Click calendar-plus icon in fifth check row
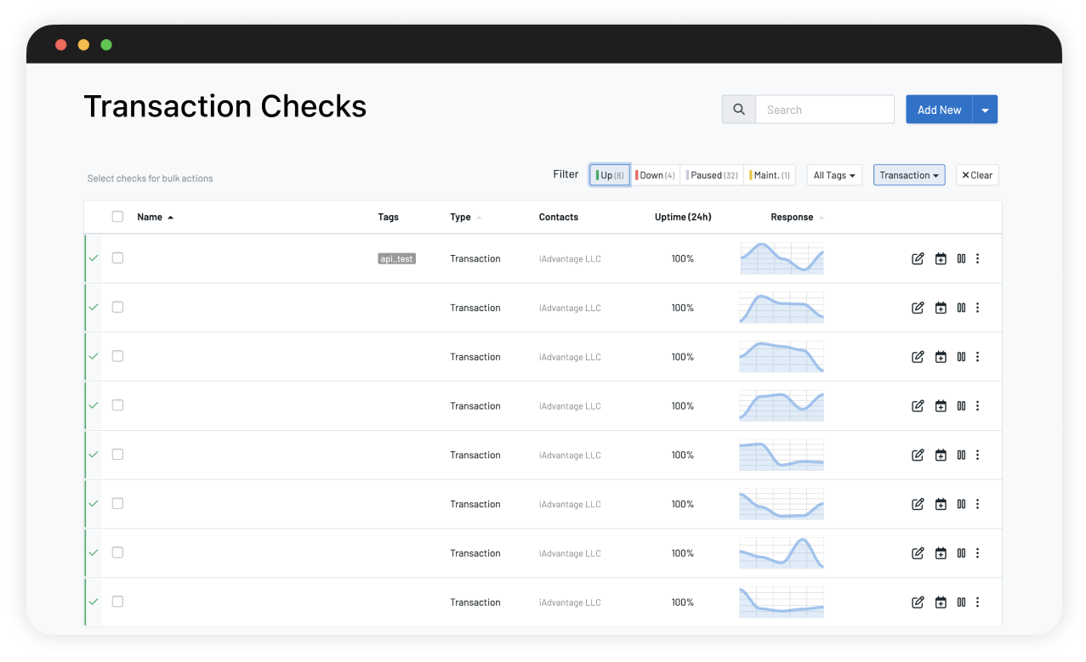This screenshot has height=662, width=1086. pos(941,455)
